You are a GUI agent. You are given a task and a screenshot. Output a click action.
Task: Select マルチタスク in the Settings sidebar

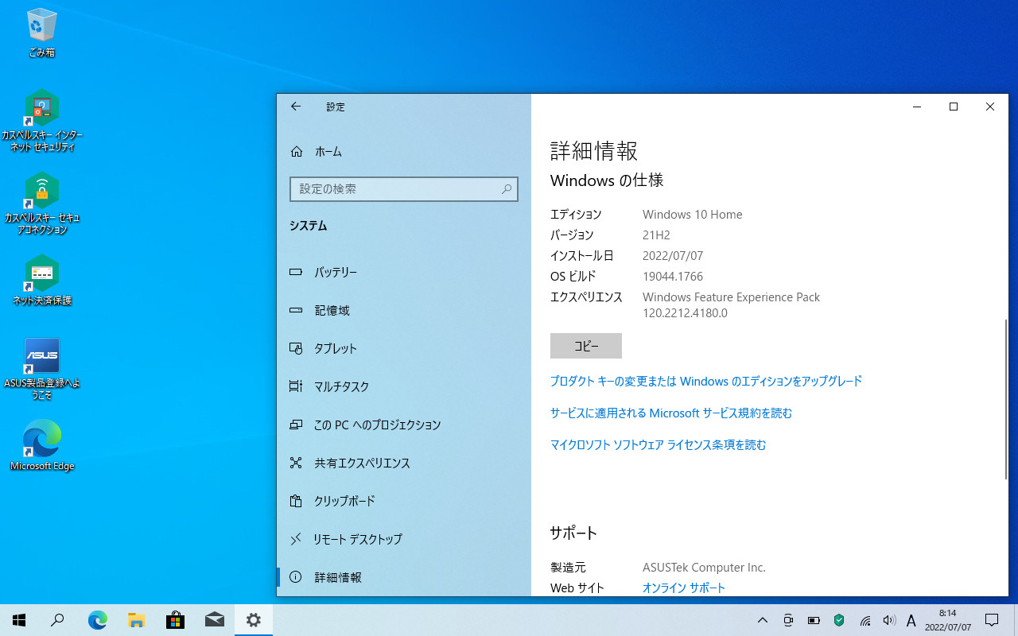[x=404, y=386]
